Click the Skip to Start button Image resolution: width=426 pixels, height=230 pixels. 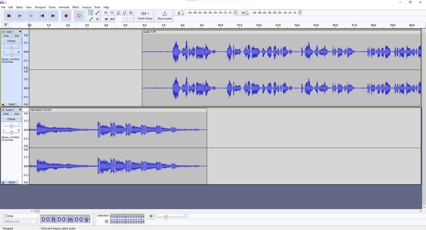tap(42, 16)
